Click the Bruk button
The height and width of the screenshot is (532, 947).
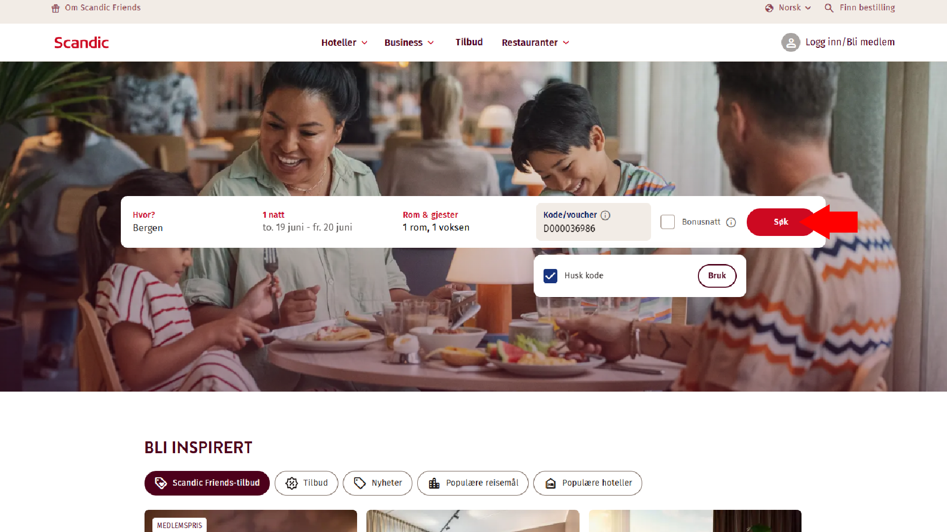717,276
